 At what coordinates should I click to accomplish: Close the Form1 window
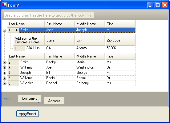click(165, 5)
